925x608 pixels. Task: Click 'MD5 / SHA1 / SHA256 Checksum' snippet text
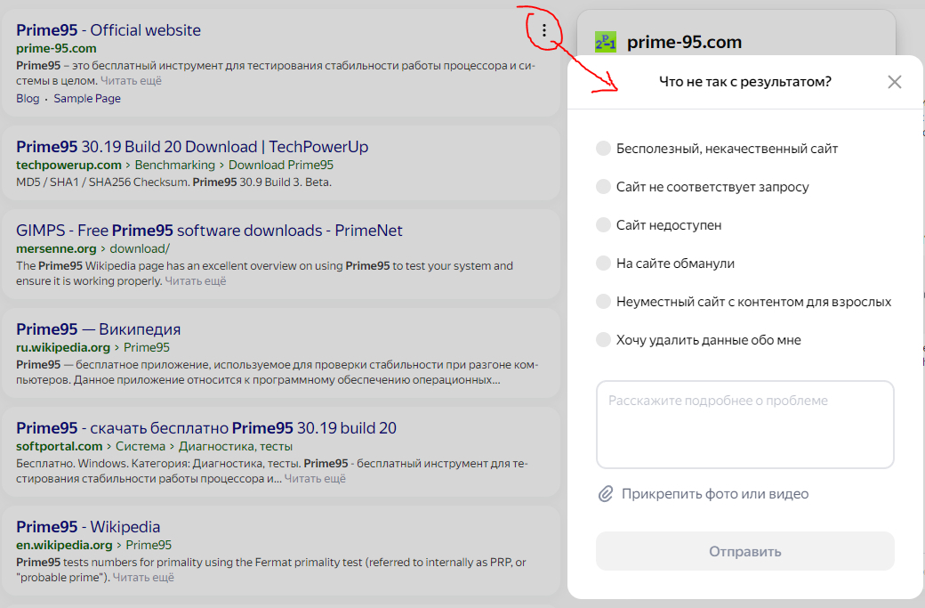(102, 182)
